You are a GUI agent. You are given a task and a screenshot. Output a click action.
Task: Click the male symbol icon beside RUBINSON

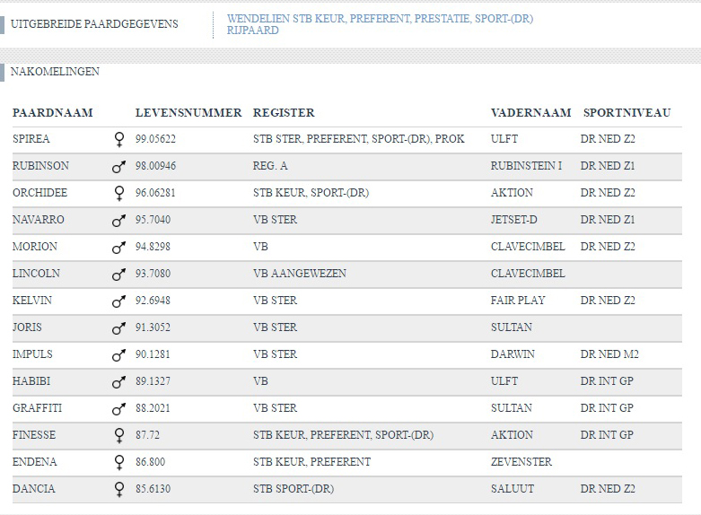[118, 167]
